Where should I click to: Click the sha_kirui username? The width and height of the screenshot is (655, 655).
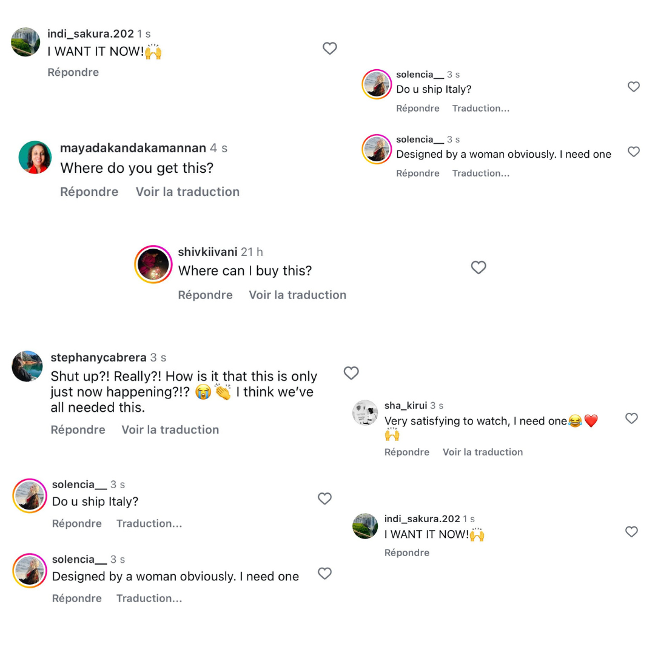(405, 405)
